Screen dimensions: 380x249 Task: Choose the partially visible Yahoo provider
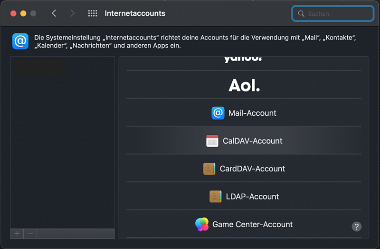click(x=244, y=64)
